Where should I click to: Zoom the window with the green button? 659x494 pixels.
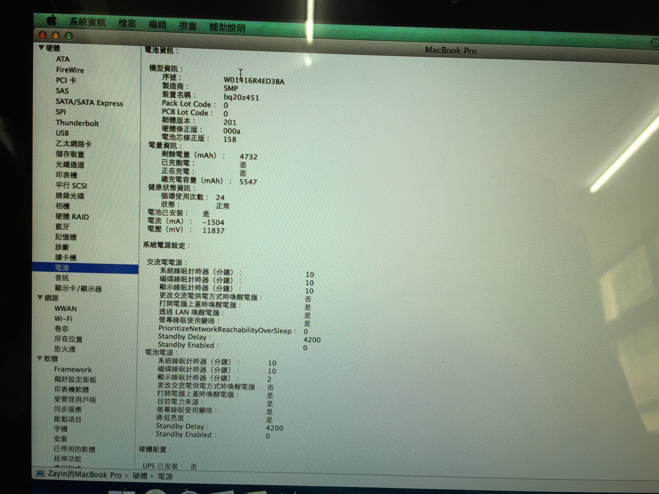69,36
